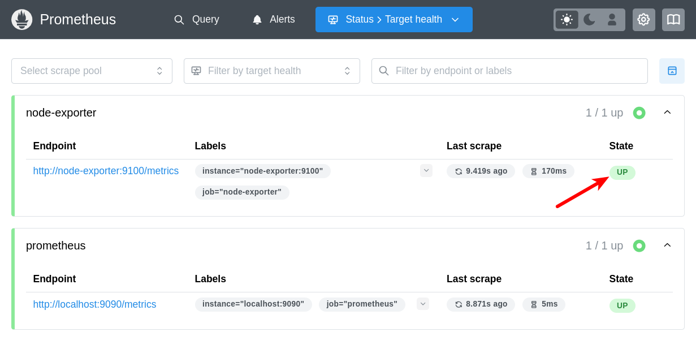Open the Select scrape pool dropdown
Screen dimensions: 696x349
92,71
